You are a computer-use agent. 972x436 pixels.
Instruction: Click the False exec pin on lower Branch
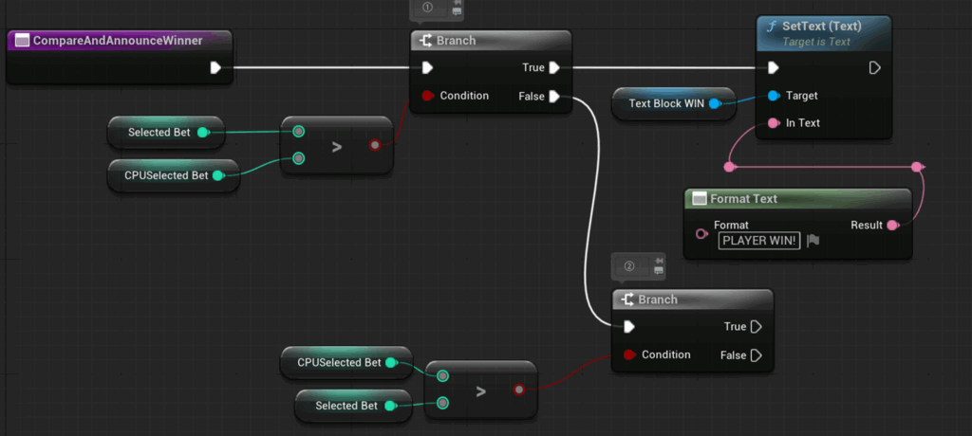(x=756, y=355)
